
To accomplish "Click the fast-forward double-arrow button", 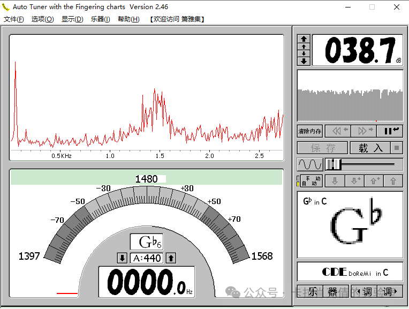I will point(365,131).
